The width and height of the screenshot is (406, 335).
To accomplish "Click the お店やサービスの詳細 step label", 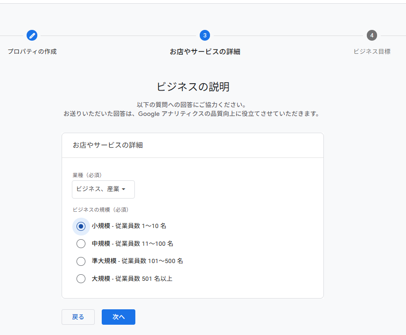I will (x=204, y=51).
